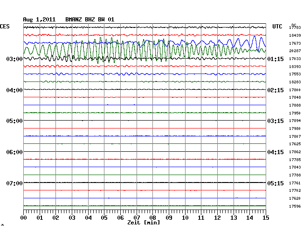Viewport: 303px width, 230px height.
Task: Click the offset value "17894"
Action: [295, 121]
